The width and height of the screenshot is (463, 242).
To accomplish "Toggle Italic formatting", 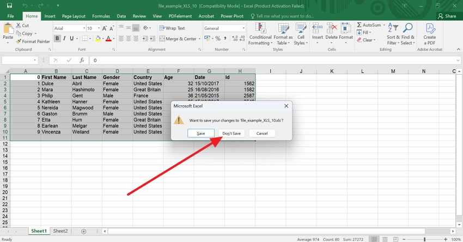I will [x=64, y=38].
